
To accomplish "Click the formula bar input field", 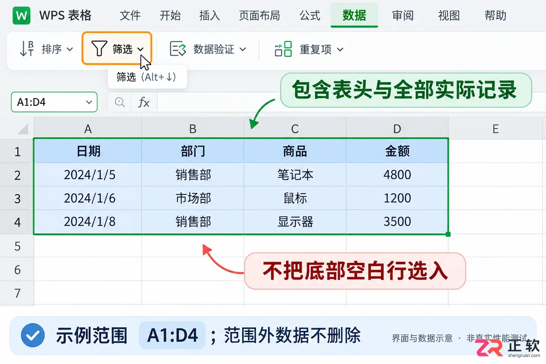I will click(351, 102).
